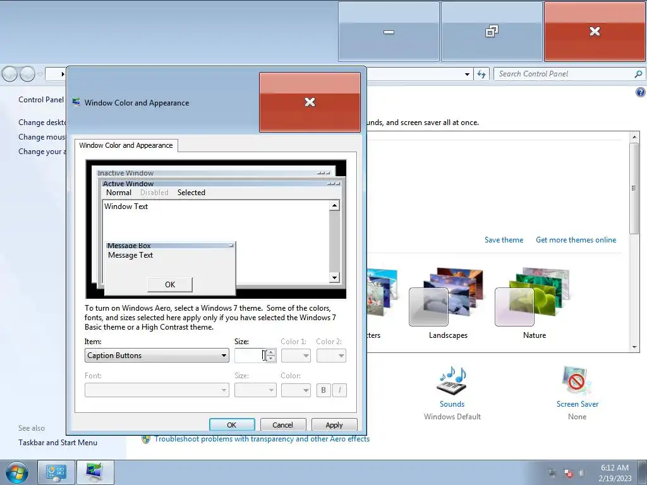Click the Message Box title bar in preview
Screen dimensions: 647x485
coord(170,246)
